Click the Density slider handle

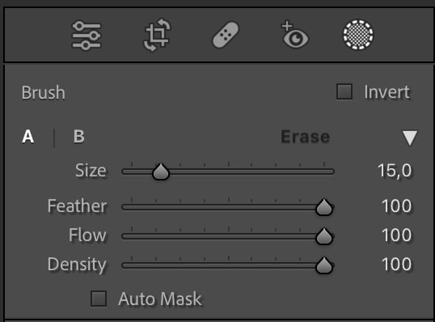tap(324, 265)
